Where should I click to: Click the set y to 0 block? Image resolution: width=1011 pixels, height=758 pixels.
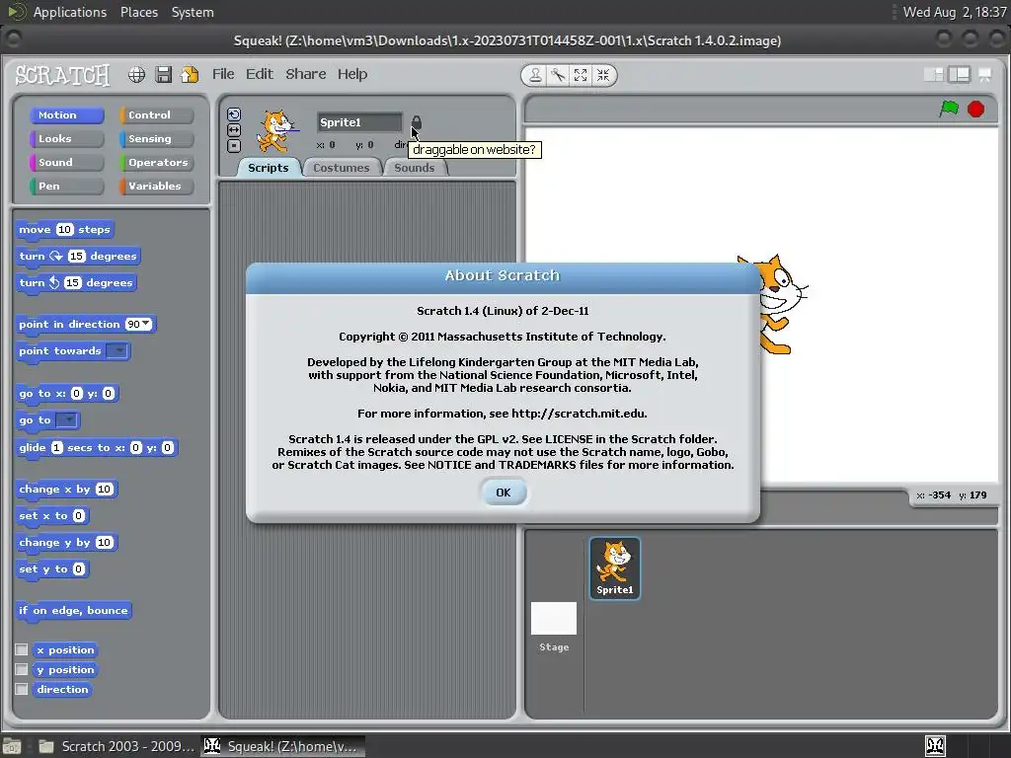pos(52,569)
